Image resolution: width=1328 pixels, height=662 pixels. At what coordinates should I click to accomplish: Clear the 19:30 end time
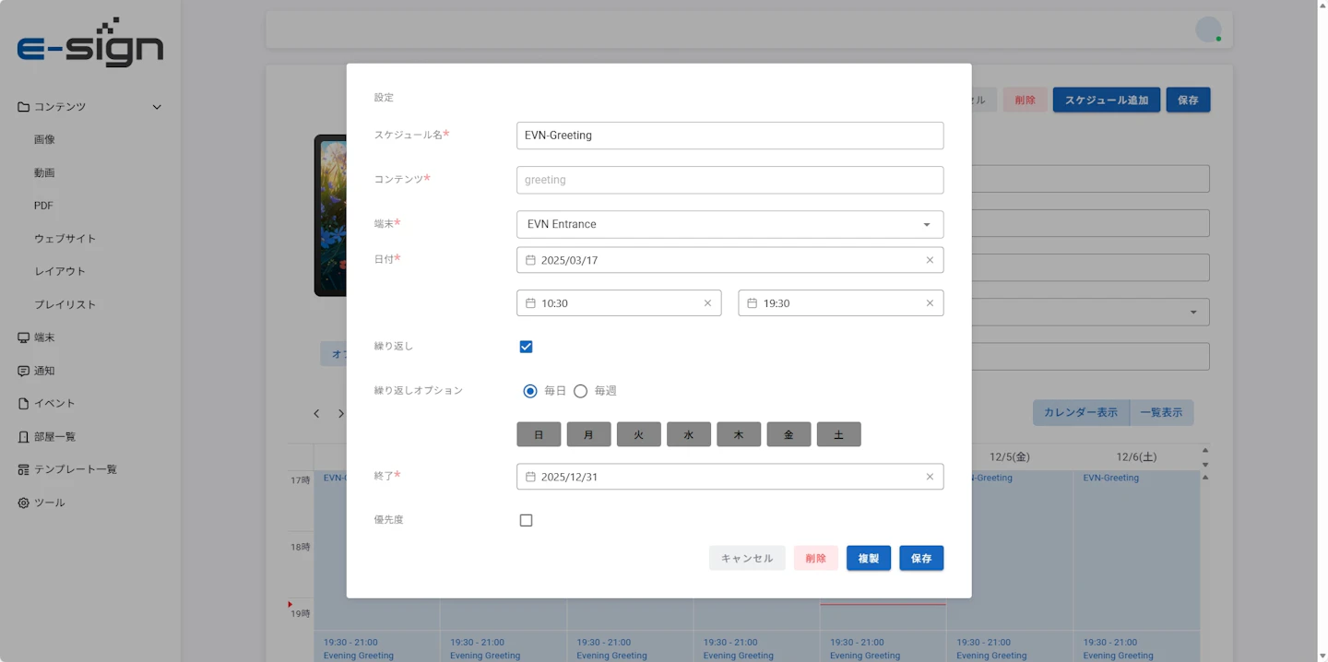coord(929,303)
